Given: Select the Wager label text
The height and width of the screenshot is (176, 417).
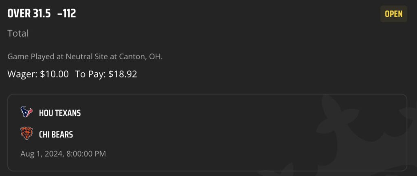Looking at the screenshot, I should [23, 74].
